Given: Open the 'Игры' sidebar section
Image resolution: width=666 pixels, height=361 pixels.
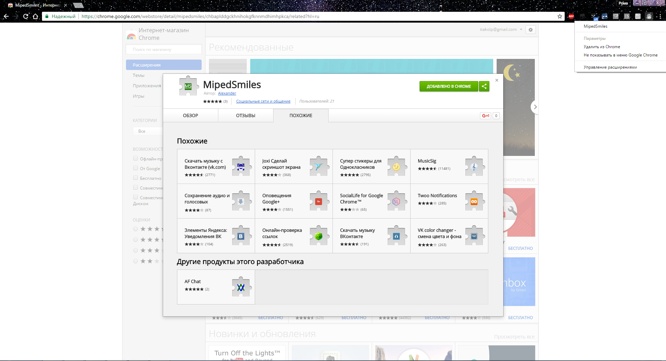Looking at the screenshot, I should pos(138,96).
